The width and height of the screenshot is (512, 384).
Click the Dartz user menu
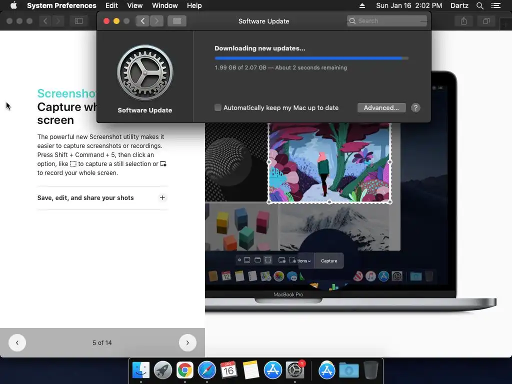[x=459, y=5]
